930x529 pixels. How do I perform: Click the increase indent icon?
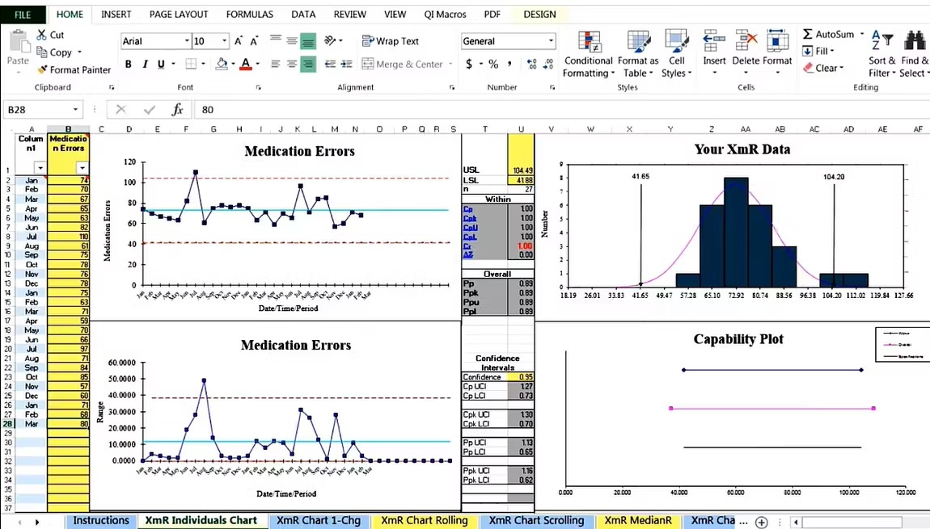tap(347, 64)
